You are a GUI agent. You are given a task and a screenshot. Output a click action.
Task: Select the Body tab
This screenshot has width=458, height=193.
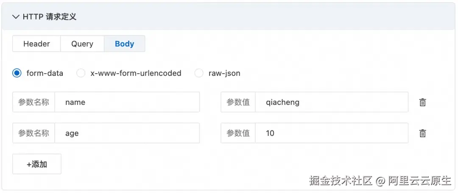[124, 44]
